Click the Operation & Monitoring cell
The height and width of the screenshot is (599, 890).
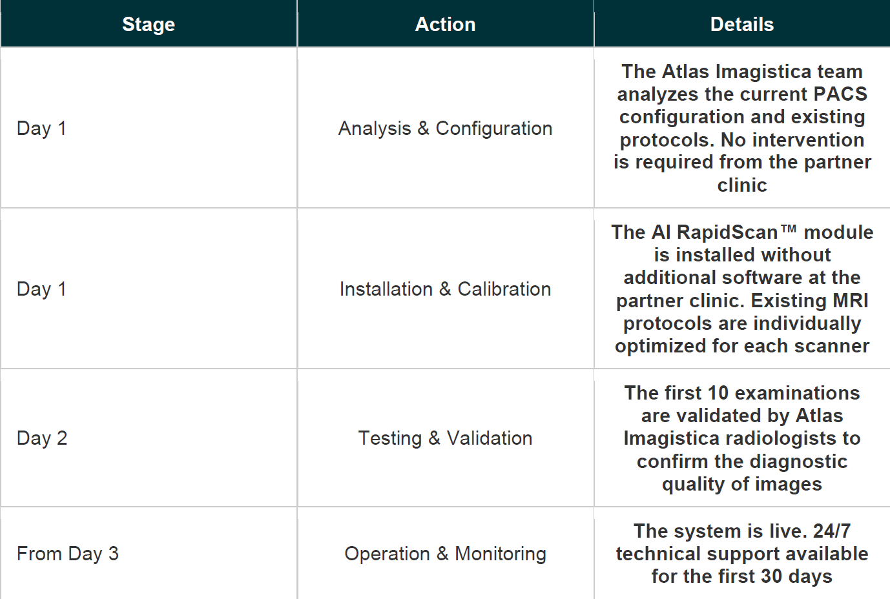click(x=446, y=553)
